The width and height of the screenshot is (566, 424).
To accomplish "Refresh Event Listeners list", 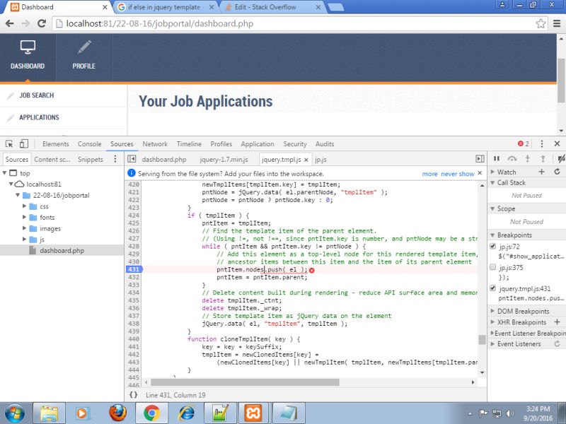I will pos(557,344).
